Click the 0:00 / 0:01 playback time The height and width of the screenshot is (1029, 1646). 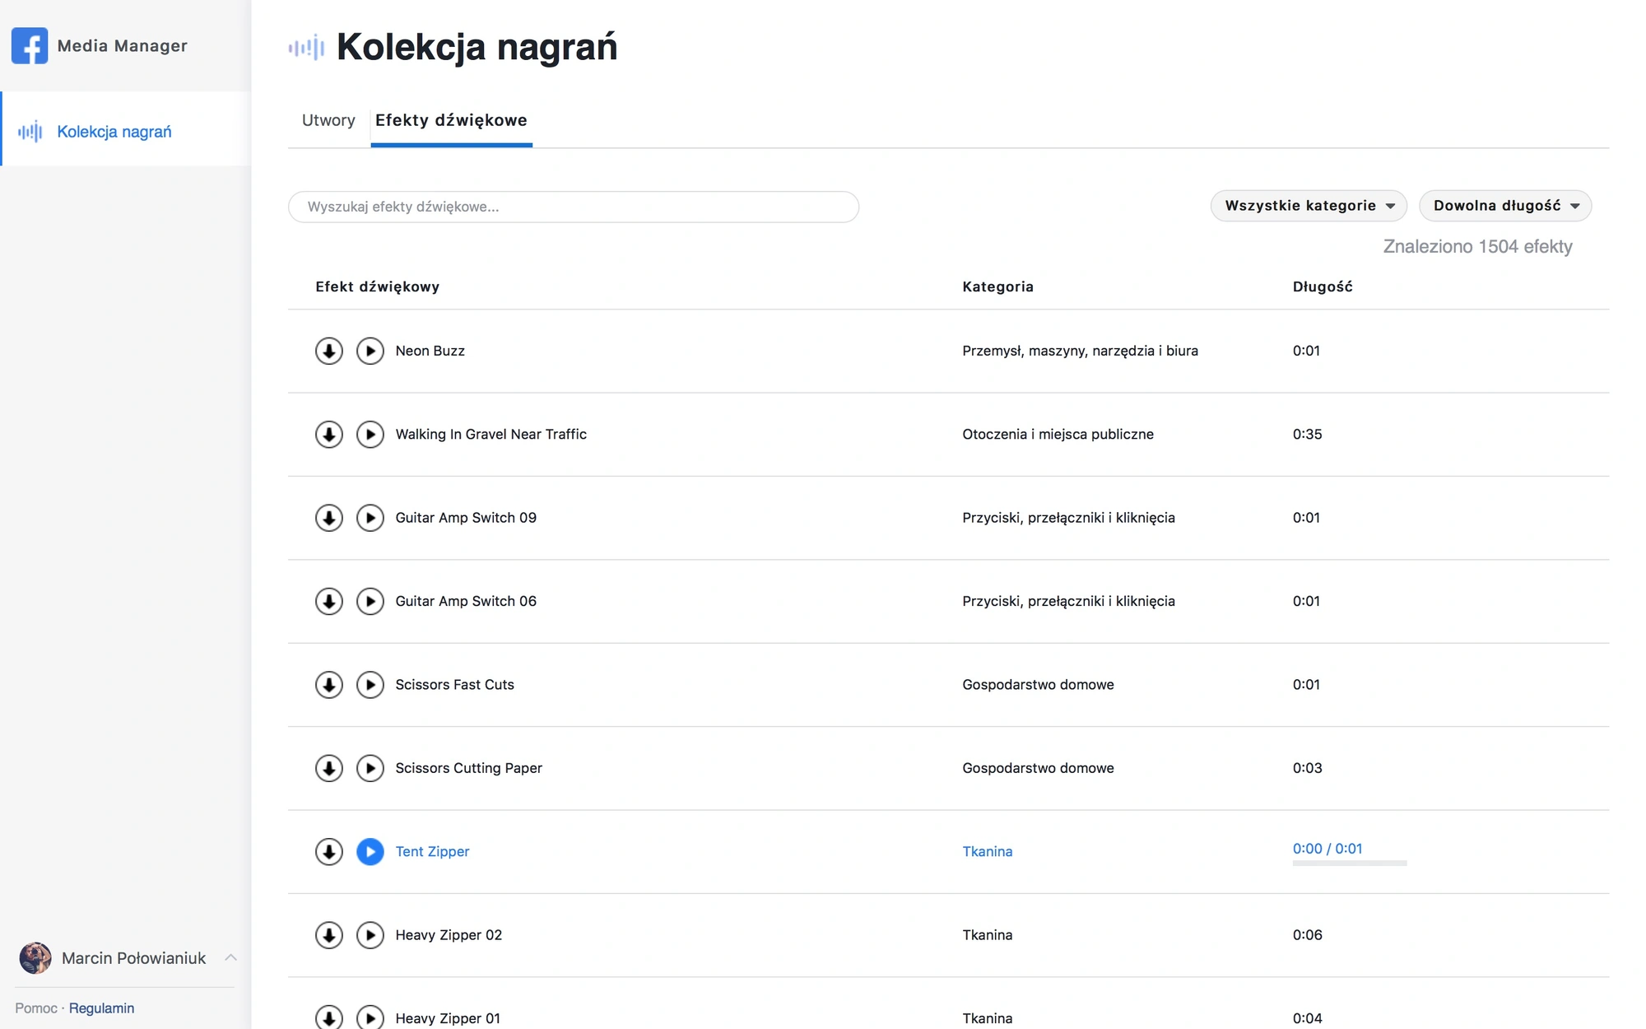[1327, 849]
